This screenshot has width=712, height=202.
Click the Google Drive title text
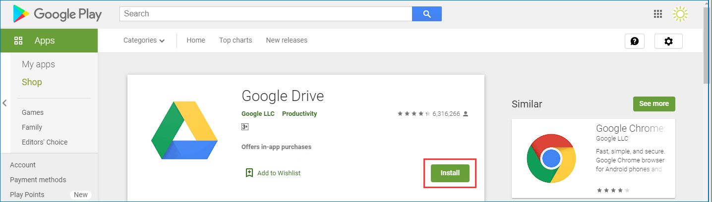pyautogui.click(x=283, y=95)
